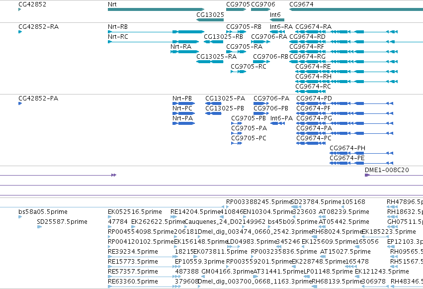Viewport: 423px width, 289px height.
Task: Select RE57357.5prime EST
Action: click(144, 277)
